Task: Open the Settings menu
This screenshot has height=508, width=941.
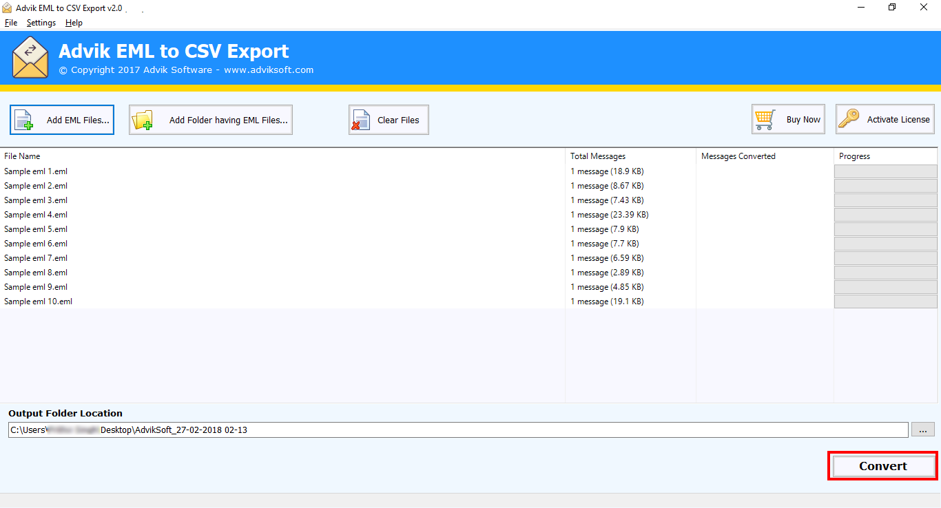Action: click(41, 23)
